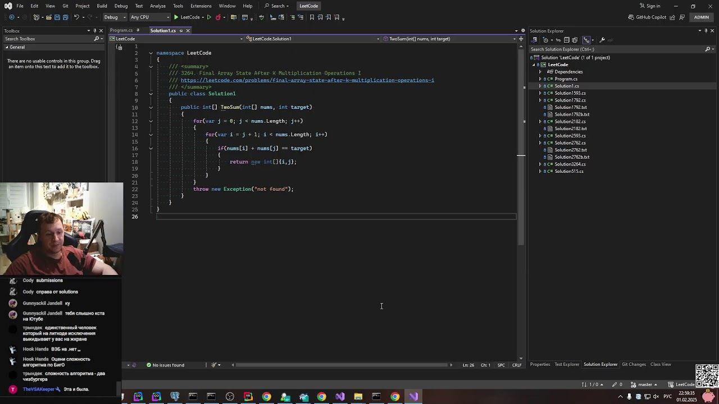
Task: Switch views icon in Solution Explorer toolbar
Action: (x=534, y=40)
